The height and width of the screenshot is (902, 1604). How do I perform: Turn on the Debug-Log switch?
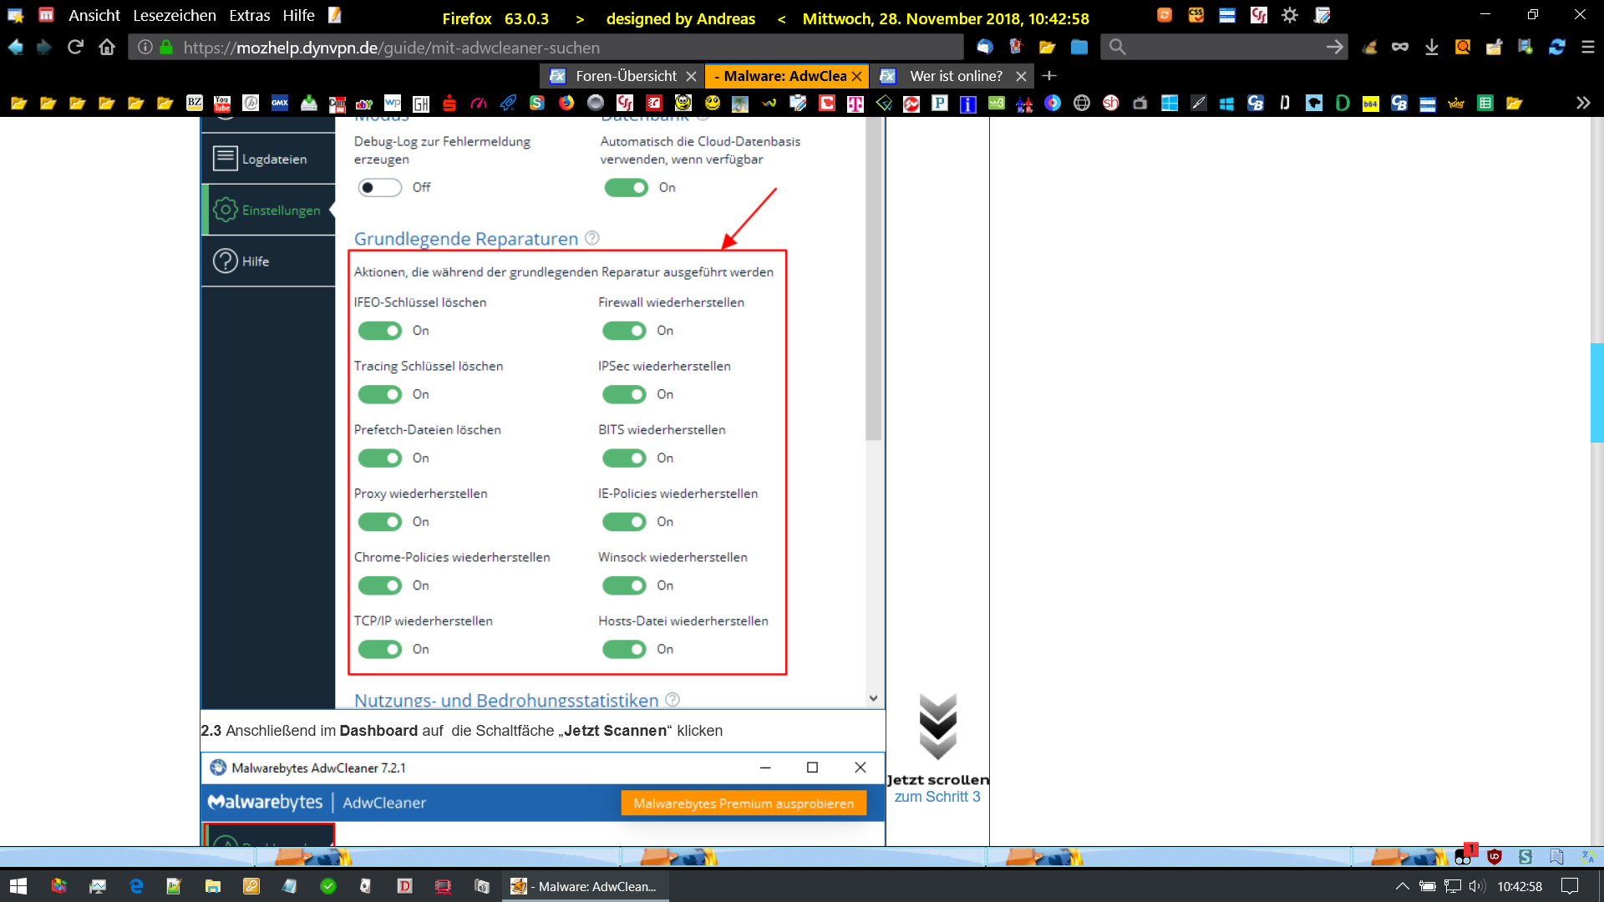(380, 188)
